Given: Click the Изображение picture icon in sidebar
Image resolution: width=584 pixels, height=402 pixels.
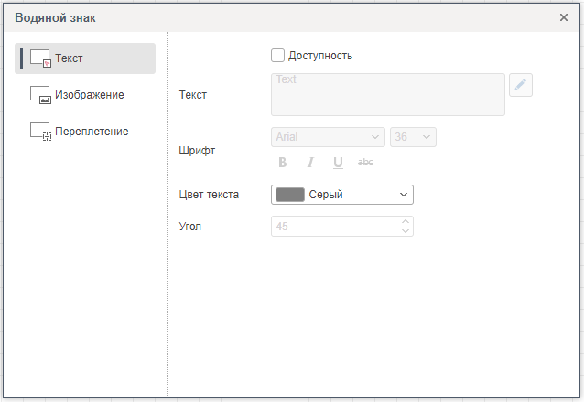Looking at the screenshot, I should tap(40, 95).
